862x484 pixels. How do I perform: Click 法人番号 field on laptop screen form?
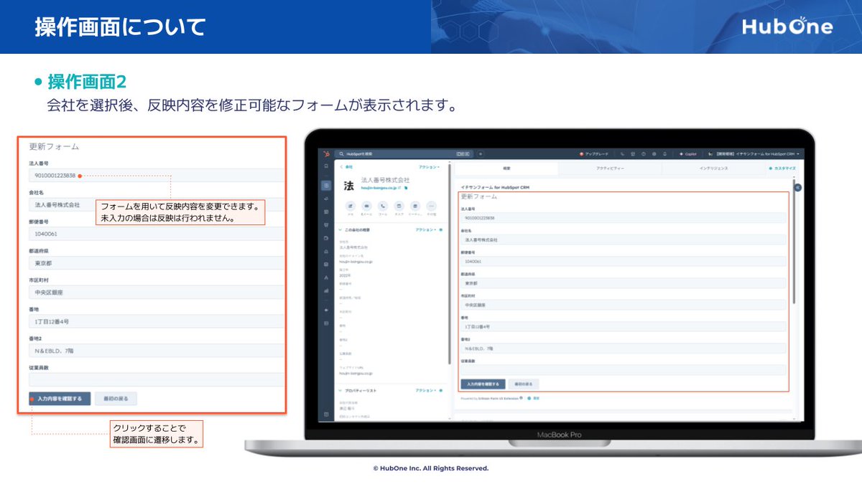(623, 218)
